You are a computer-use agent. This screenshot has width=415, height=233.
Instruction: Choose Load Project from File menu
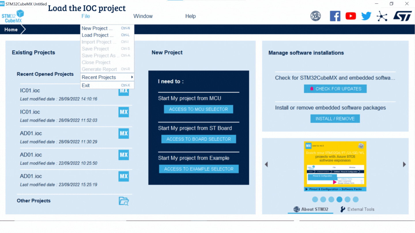[x=107, y=35]
